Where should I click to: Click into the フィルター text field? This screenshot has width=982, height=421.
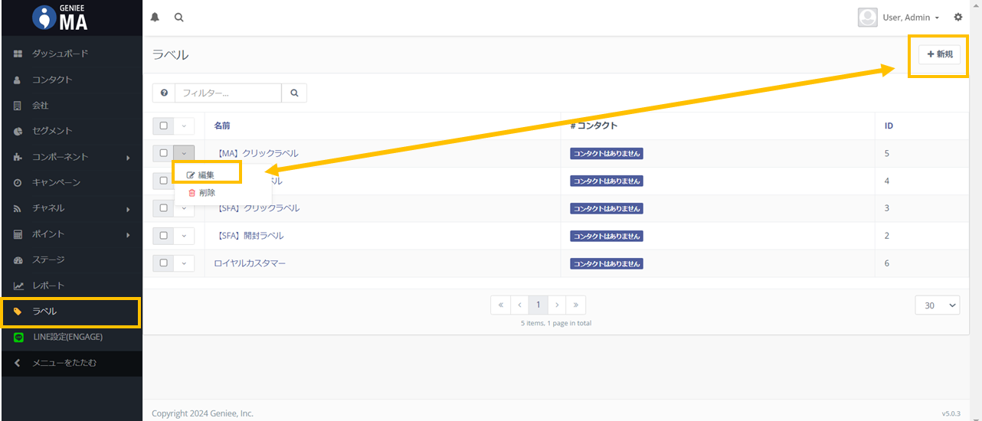[x=227, y=93]
